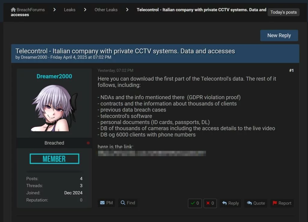Click the MEMBER rank badge
The height and width of the screenshot is (222, 308).
pos(54,159)
